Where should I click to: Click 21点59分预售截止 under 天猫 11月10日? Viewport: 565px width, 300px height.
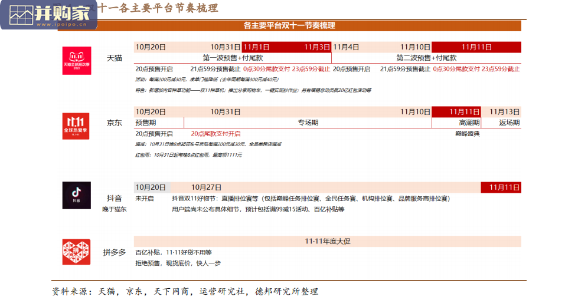(x=406, y=69)
